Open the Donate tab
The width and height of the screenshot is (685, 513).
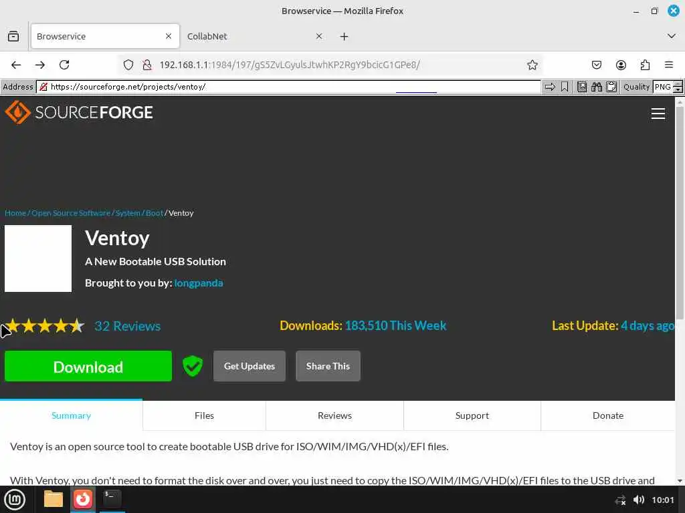click(608, 415)
